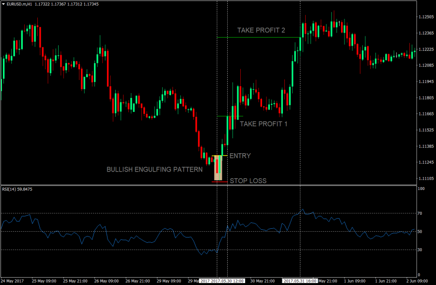Open the EURUSD.m chart dropdown arrow
The width and height of the screenshot is (436, 285).
click(x=4, y=3)
